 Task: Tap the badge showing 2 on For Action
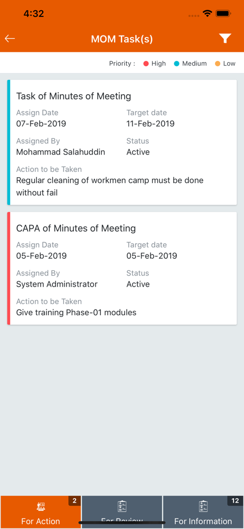74,500
